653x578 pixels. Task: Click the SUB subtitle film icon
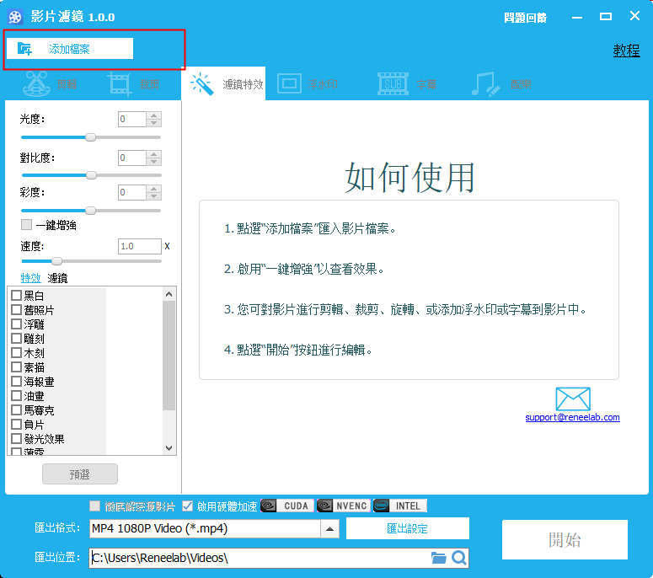pyautogui.click(x=393, y=83)
